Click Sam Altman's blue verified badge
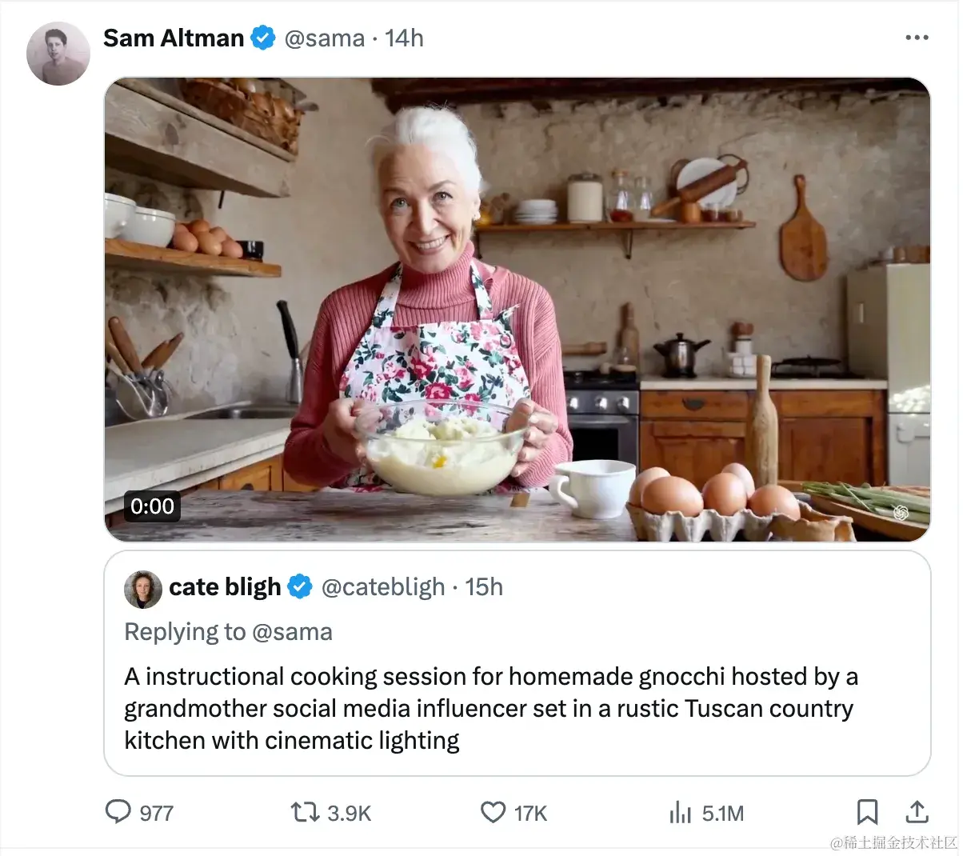Image resolution: width=963 pixels, height=856 pixels. (x=263, y=38)
